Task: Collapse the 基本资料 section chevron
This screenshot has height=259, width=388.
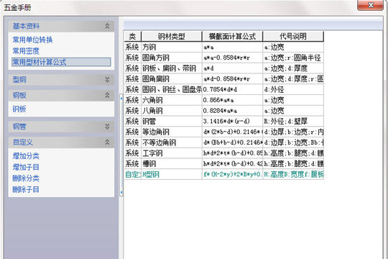Action: coord(107,26)
